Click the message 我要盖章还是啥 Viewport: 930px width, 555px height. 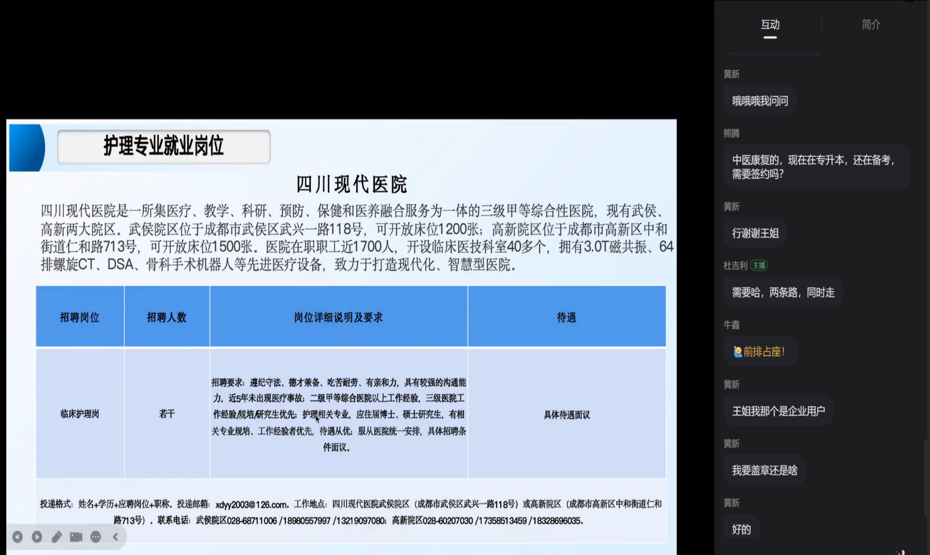764,470
